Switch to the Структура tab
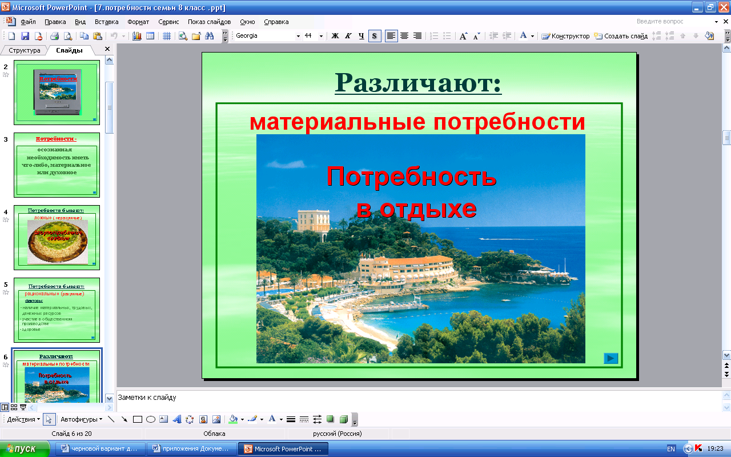 25,50
